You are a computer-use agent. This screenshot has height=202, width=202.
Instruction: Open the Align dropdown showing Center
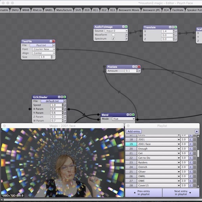coord(44,53)
